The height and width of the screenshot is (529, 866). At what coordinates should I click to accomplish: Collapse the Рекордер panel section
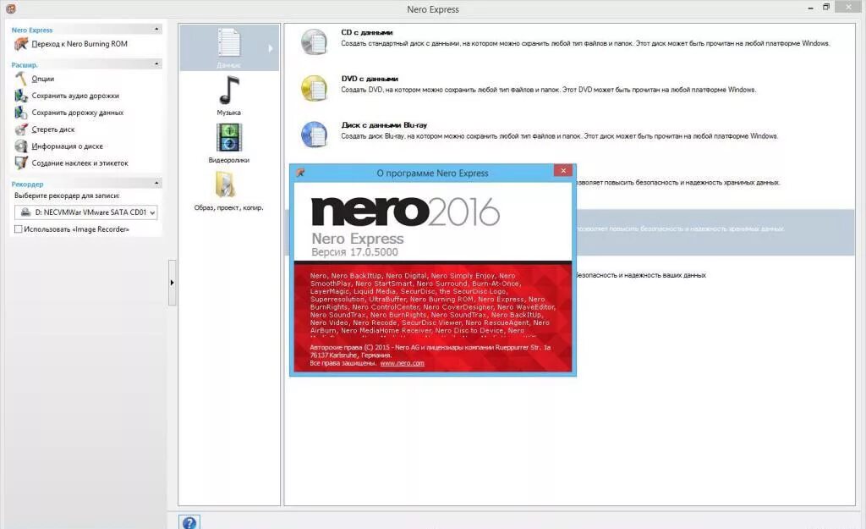[156, 183]
